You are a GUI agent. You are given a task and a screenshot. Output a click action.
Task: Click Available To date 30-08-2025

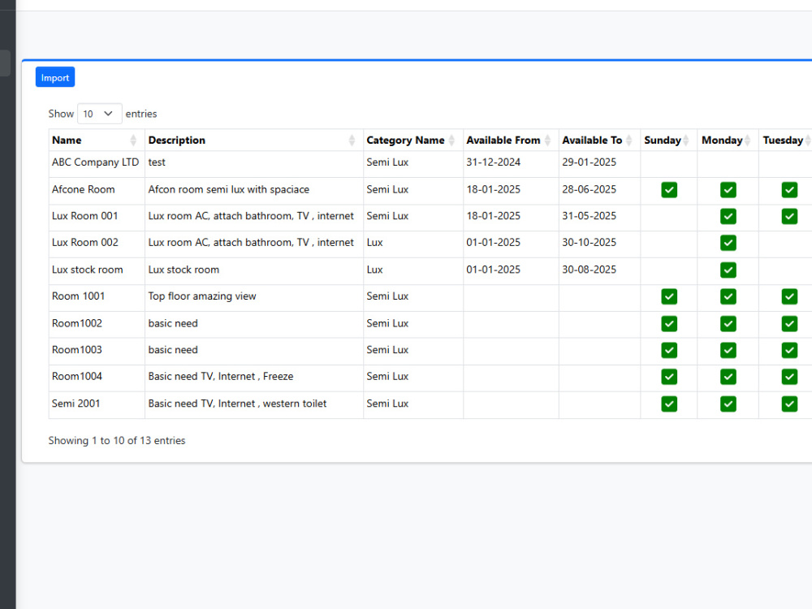(x=589, y=270)
